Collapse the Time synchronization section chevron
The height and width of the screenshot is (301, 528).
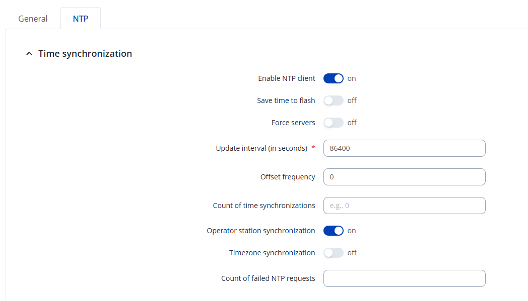pos(29,54)
